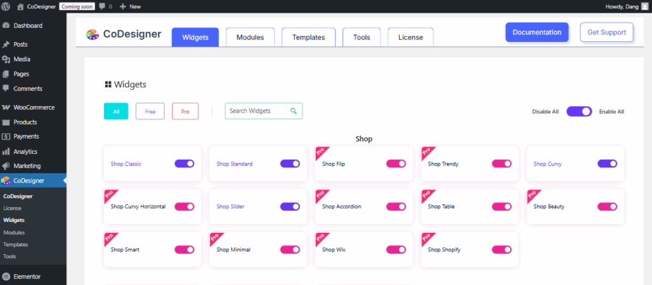Open Widgets in the CoDesigner submenu
The image size is (652, 285).
pyautogui.click(x=14, y=220)
